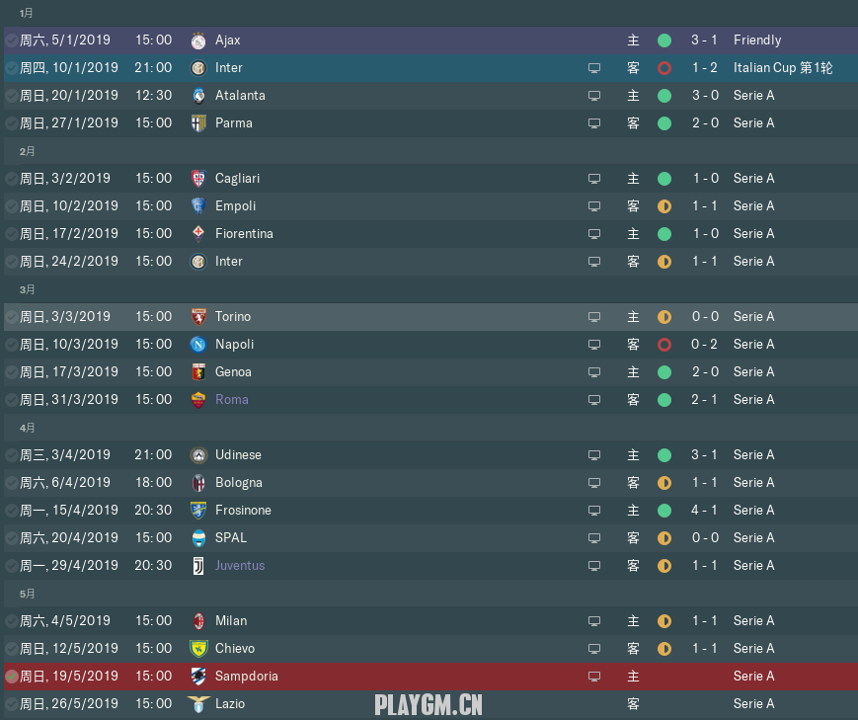This screenshot has width=858, height=720.
Task: Click the red loss indicator for Napoli match
Action: [664, 345]
